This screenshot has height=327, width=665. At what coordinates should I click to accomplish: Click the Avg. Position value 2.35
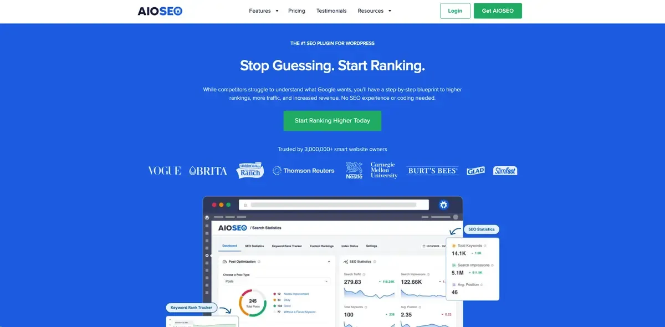pos(406,315)
